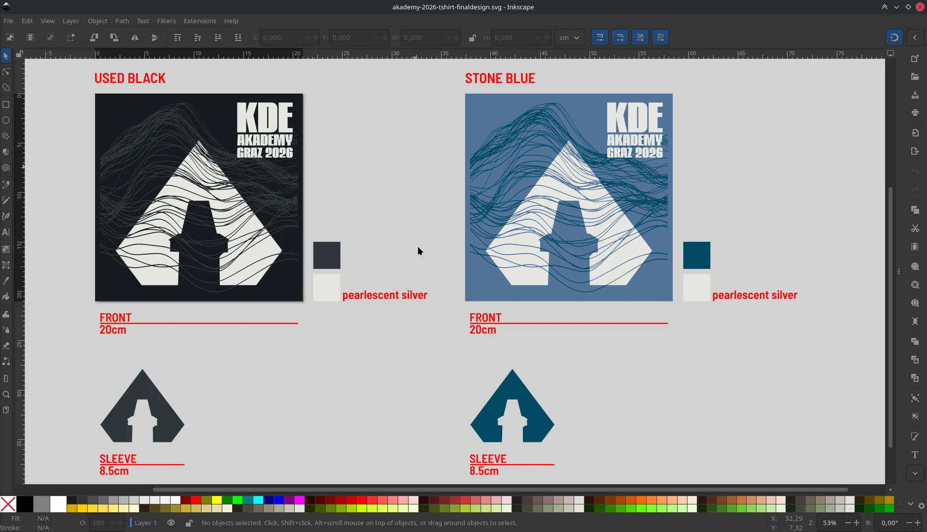This screenshot has width=927, height=532.
Task: Raise selection to top
Action: 177,37
